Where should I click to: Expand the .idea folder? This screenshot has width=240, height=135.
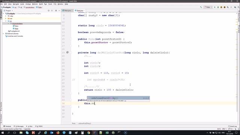[6, 16]
